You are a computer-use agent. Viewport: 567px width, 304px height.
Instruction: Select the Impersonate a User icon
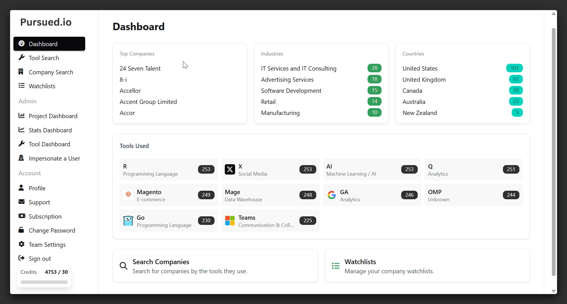coord(22,158)
